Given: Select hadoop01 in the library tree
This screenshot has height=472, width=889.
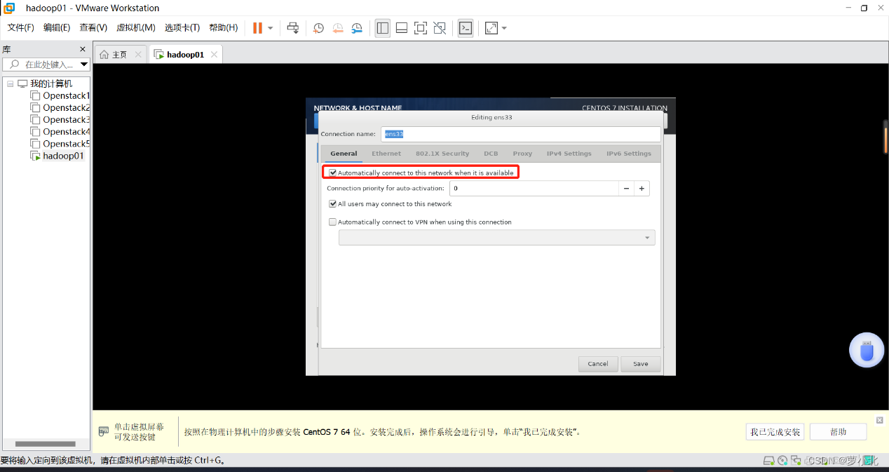Looking at the screenshot, I should click(x=63, y=156).
